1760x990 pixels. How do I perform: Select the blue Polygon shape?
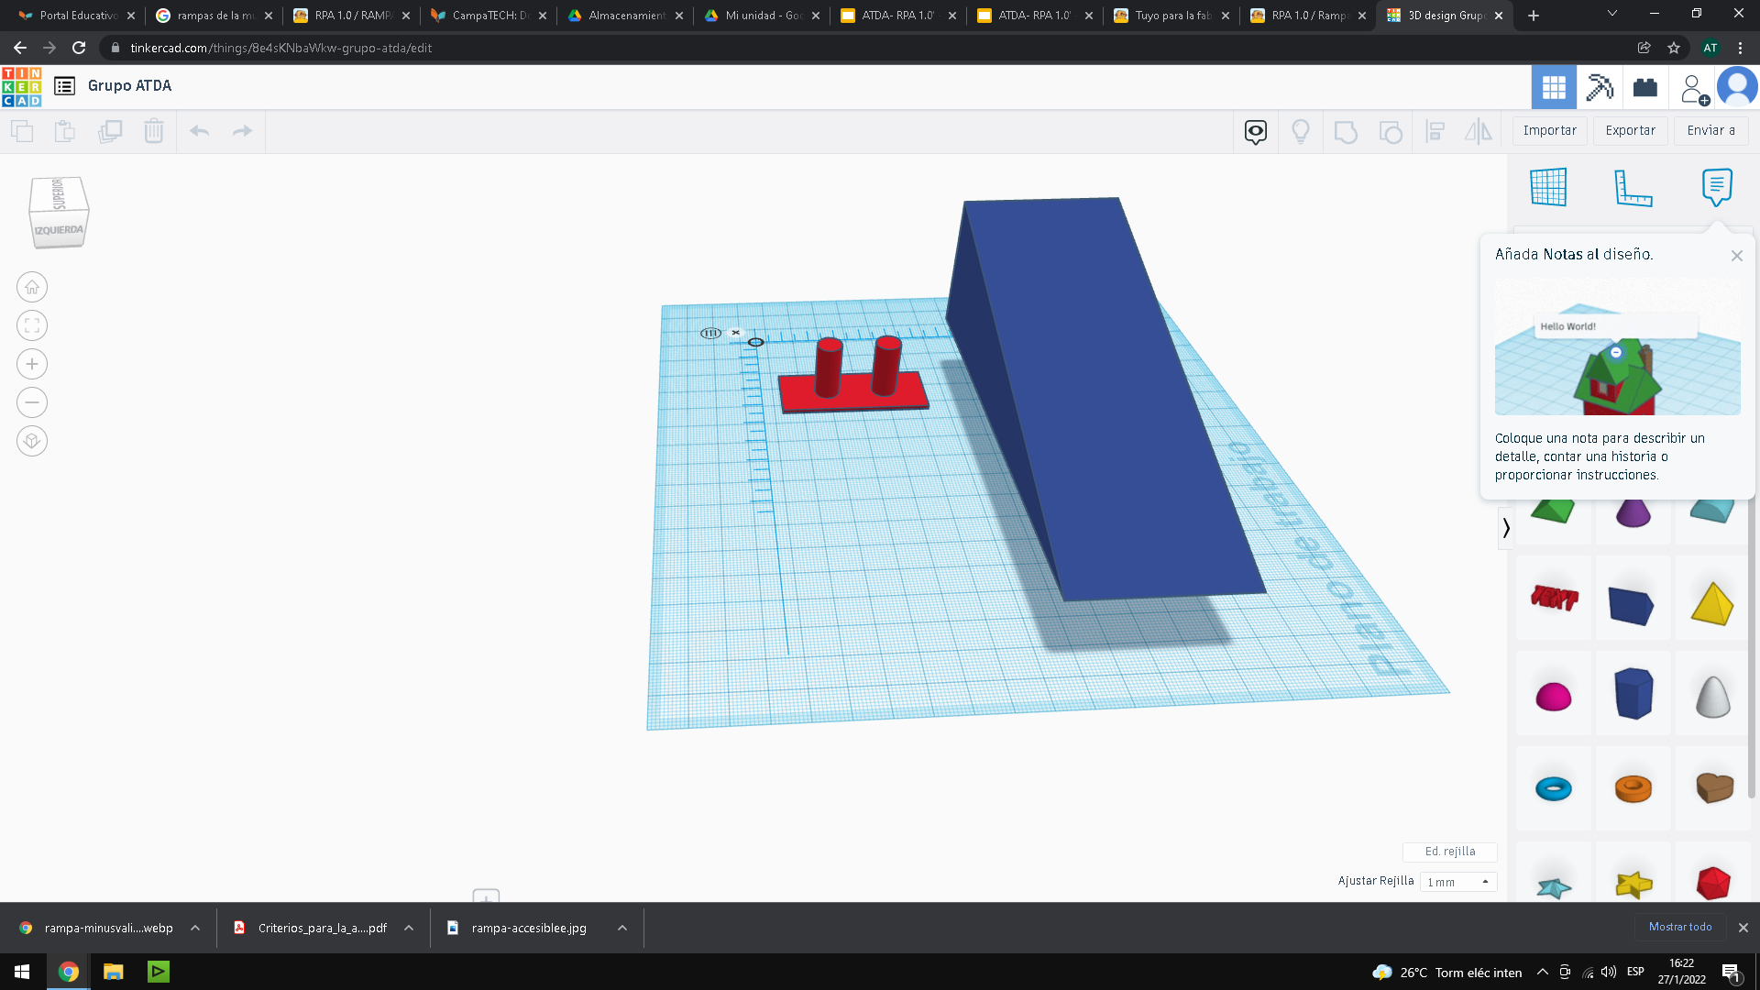pos(1633,693)
